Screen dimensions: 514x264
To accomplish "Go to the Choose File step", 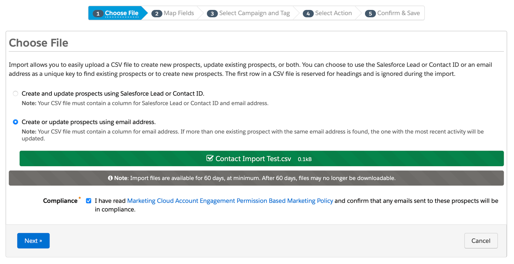I will pyautogui.click(x=121, y=13).
